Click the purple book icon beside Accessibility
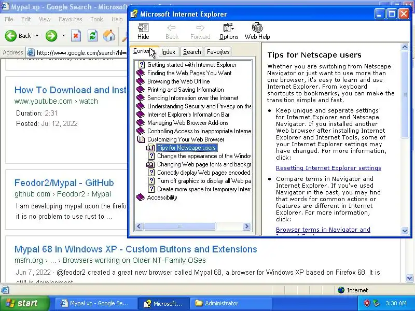Image resolution: width=415 pixels, height=311 pixels. coord(141,197)
